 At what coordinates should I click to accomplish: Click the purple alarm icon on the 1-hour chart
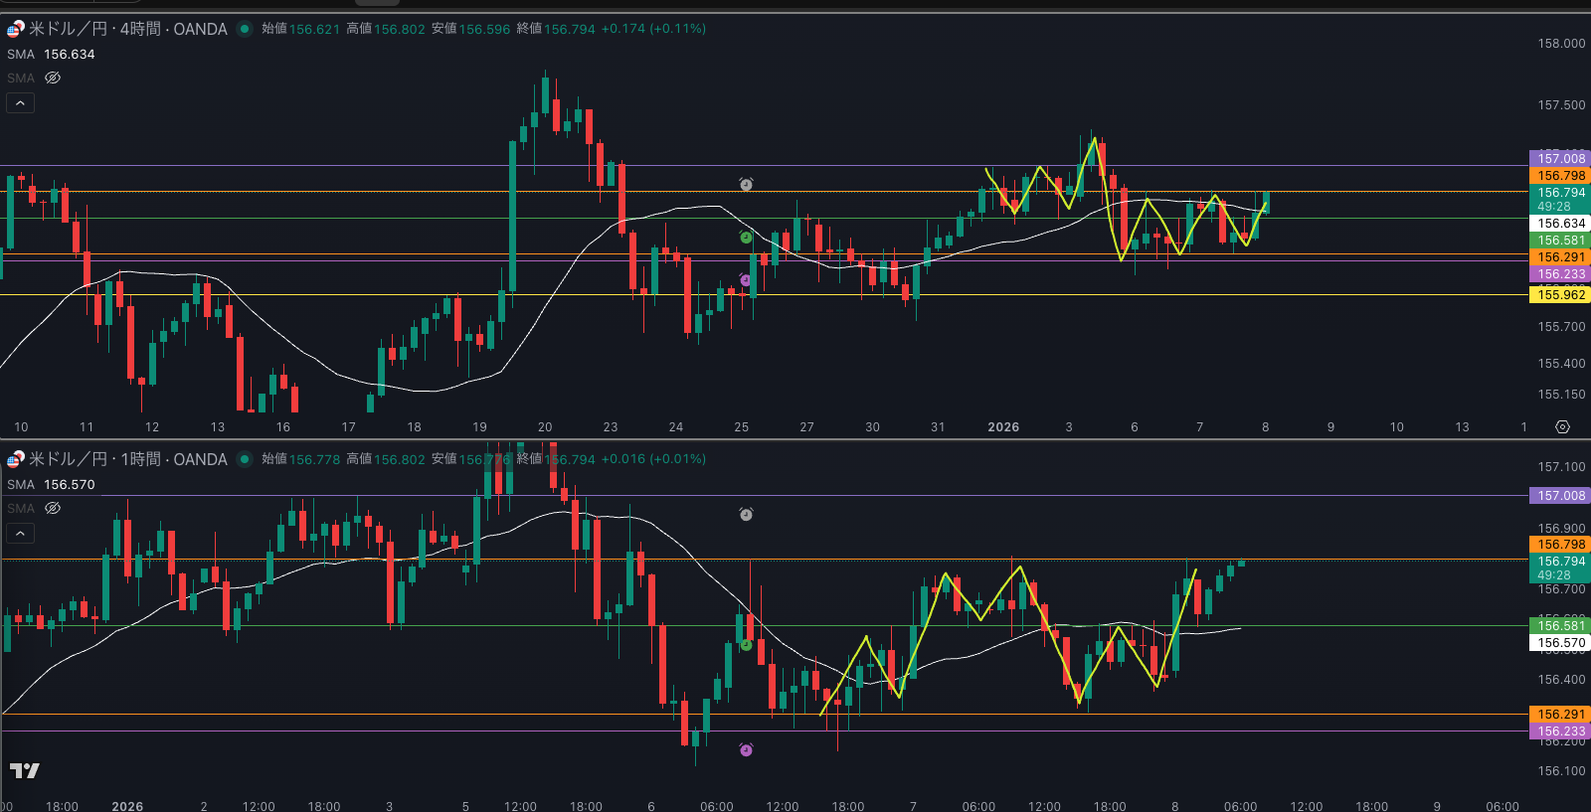click(746, 749)
